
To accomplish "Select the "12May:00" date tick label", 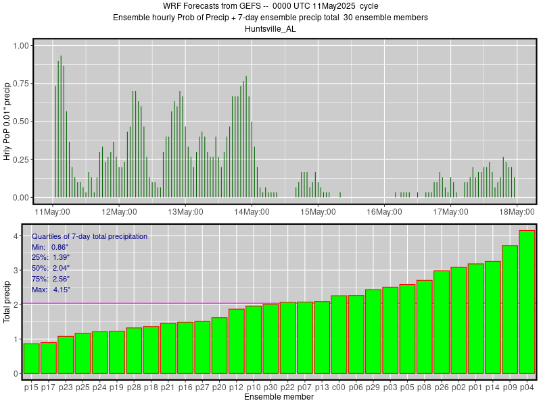I will tap(119, 211).
